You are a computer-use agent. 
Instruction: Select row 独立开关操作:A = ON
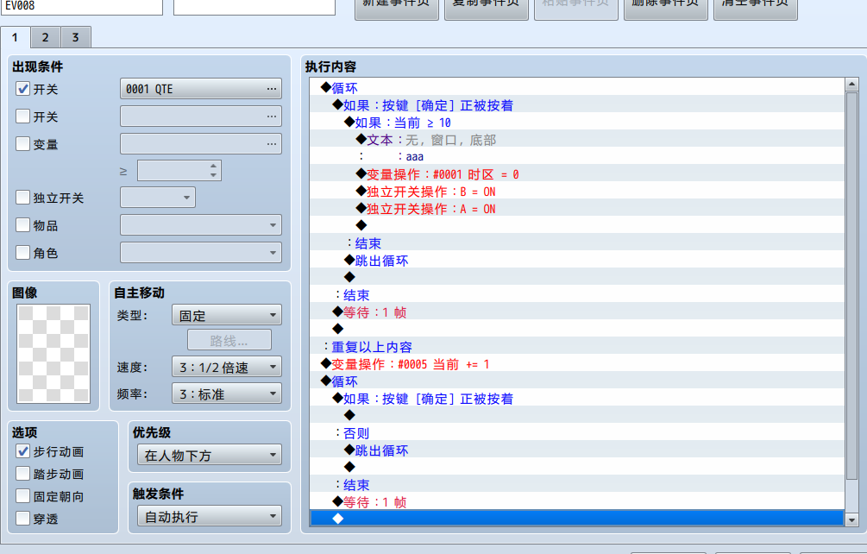coord(577,209)
